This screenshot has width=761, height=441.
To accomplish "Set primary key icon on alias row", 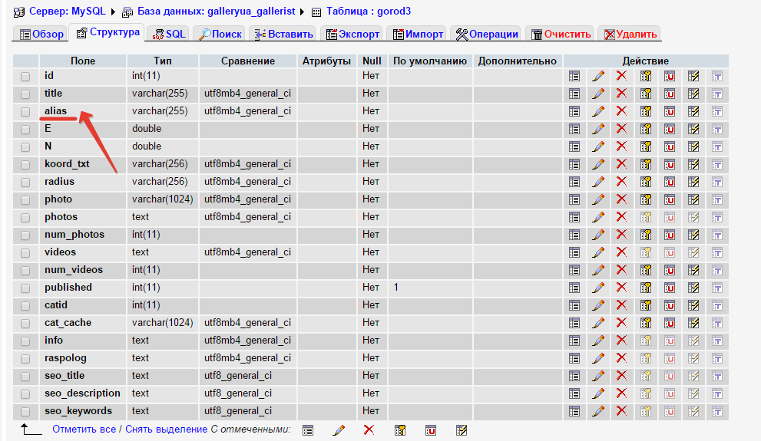I will tap(646, 111).
